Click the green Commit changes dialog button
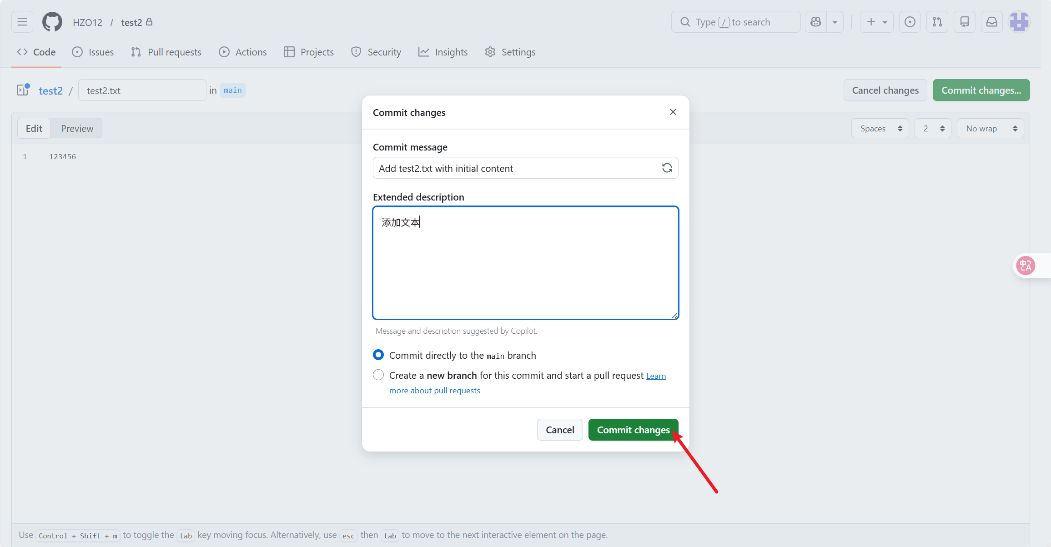This screenshot has height=547, width=1051. (x=633, y=430)
